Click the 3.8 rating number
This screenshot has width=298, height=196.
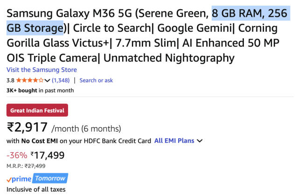point(10,80)
